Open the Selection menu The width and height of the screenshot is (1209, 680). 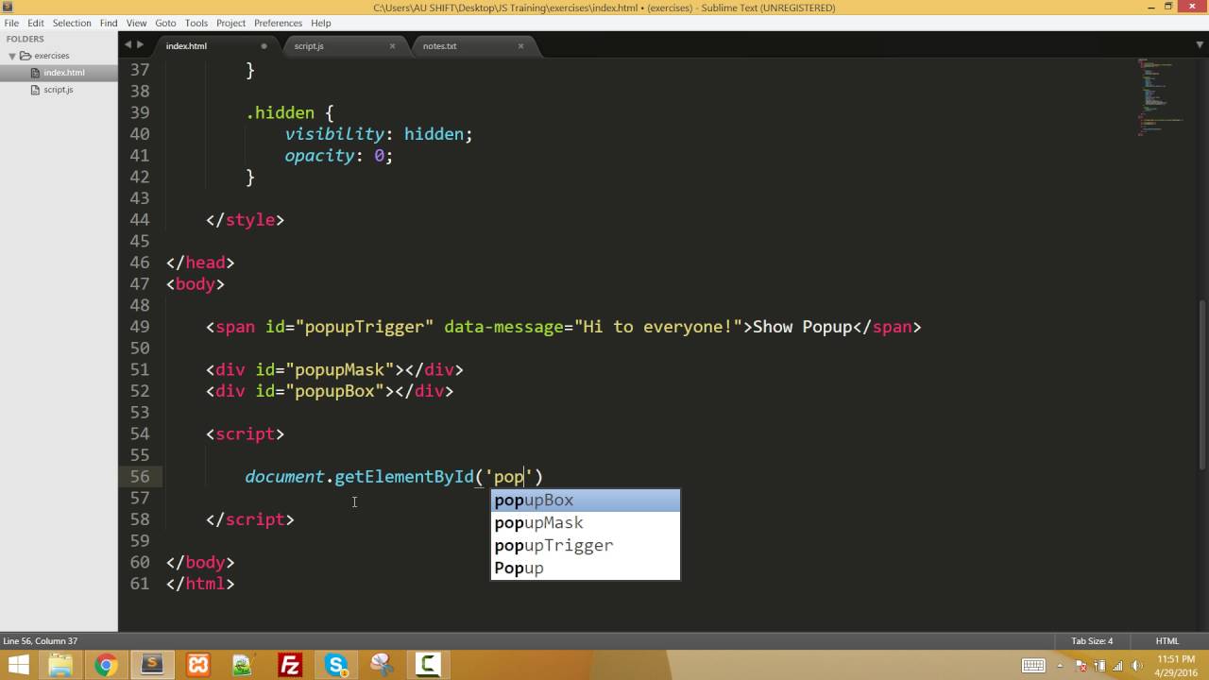coord(72,23)
